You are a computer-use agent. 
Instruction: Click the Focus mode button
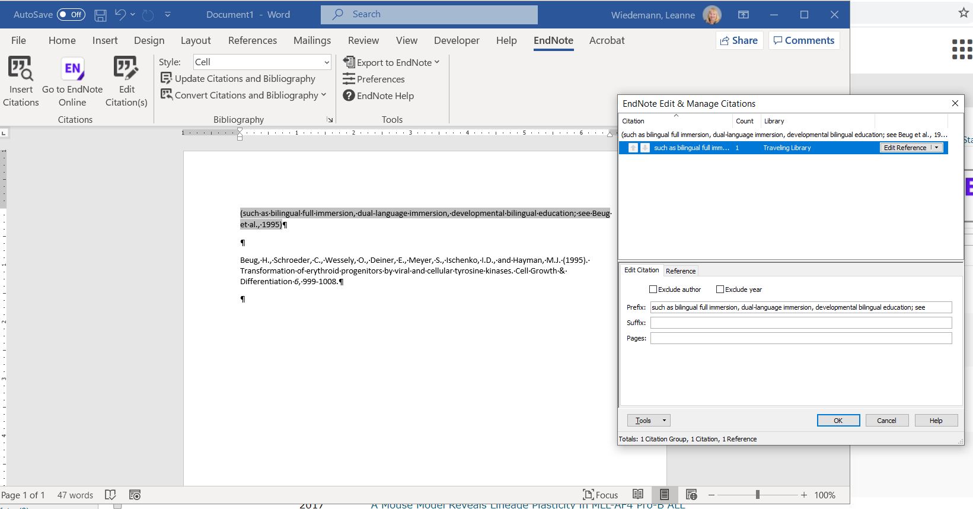(x=601, y=495)
